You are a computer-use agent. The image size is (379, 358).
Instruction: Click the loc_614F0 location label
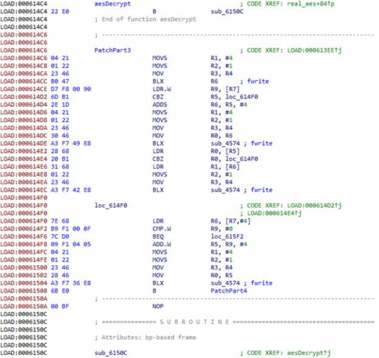pos(110,205)
